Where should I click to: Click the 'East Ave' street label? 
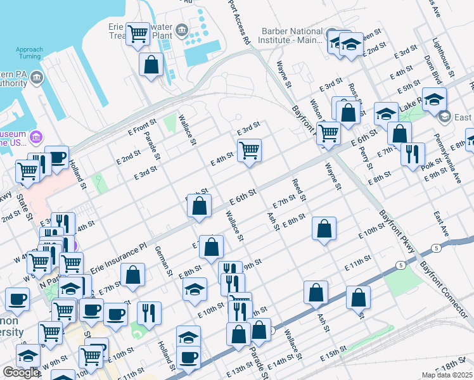(x=441, y=224)
